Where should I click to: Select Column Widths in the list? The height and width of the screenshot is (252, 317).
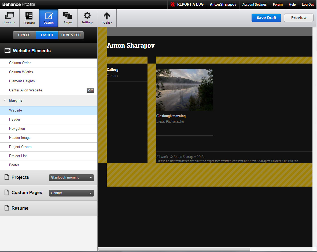(x=21, y=72)
